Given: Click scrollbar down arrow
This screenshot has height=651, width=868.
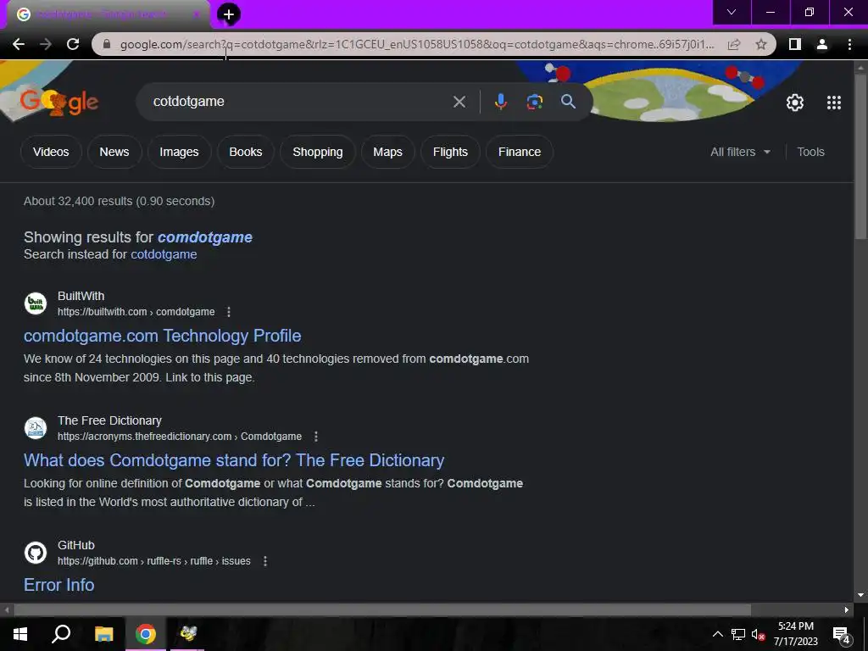Looking at the screenshot, I should pos(860,596).
